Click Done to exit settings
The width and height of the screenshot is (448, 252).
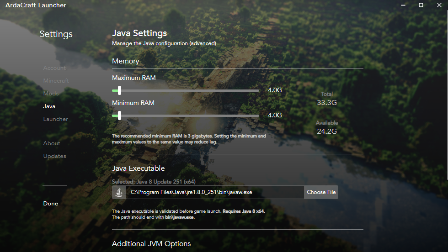(x=51, y=204)
